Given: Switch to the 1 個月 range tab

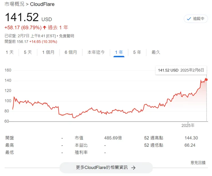Looking at the screenshot, I should (x=48, y=52).
